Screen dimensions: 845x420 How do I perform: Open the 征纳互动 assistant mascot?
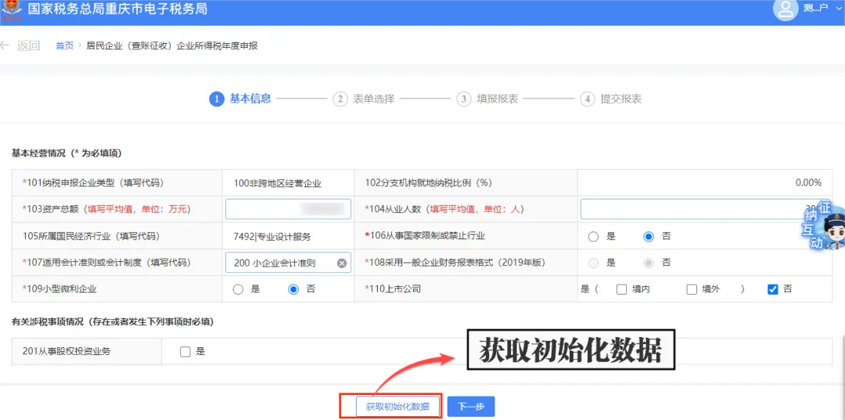[823, 226]
